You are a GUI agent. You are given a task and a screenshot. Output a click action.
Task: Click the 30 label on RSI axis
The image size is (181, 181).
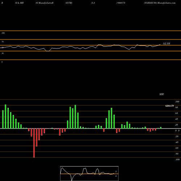[3, 53]
